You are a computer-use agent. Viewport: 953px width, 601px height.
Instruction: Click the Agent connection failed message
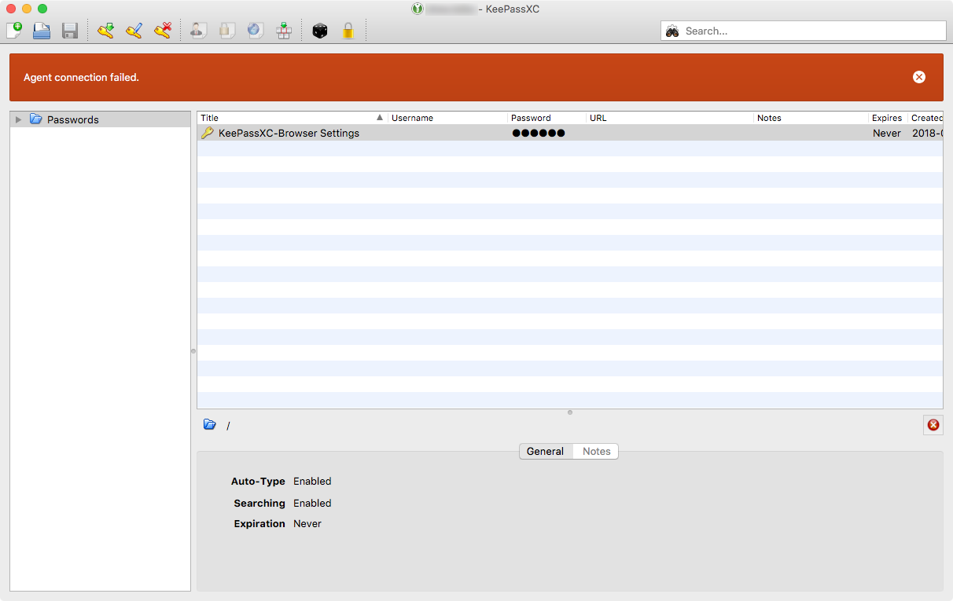click(81, 77)
